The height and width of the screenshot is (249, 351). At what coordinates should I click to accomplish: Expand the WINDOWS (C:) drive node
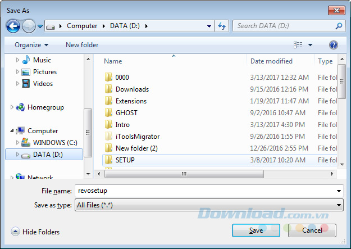[x=17, y=143]
